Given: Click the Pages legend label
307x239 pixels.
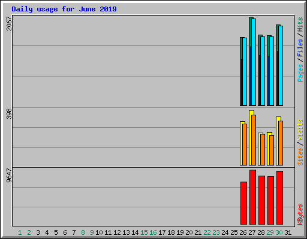Looking at the screenshot, I should pos(300,73).
